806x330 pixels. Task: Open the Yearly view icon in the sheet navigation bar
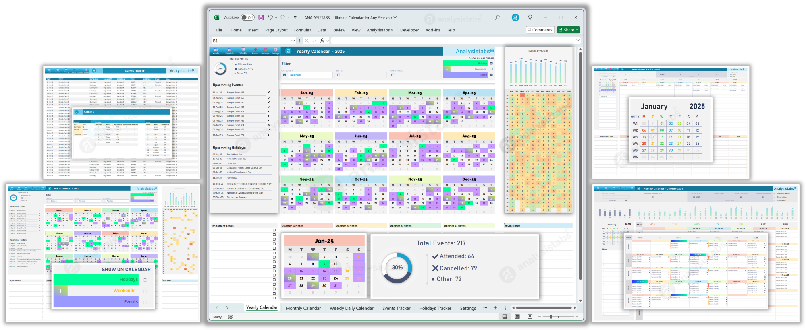[216, 51]
